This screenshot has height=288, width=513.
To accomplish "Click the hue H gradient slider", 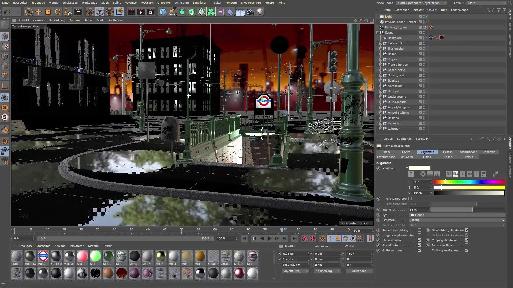I will click(x=469, y=182).
